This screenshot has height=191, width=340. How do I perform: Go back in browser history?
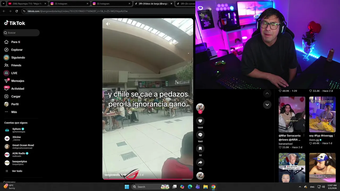[x=4, y=11]
